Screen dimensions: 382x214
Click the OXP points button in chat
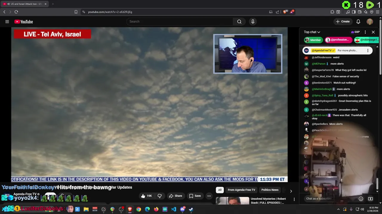coord(355,32)
